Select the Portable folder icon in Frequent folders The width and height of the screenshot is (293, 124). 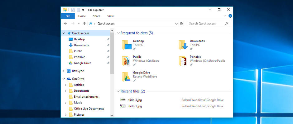pyautogui.click(x=183, y=61)
